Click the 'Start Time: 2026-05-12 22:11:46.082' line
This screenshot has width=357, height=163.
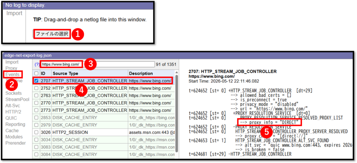tap(224, 81)
